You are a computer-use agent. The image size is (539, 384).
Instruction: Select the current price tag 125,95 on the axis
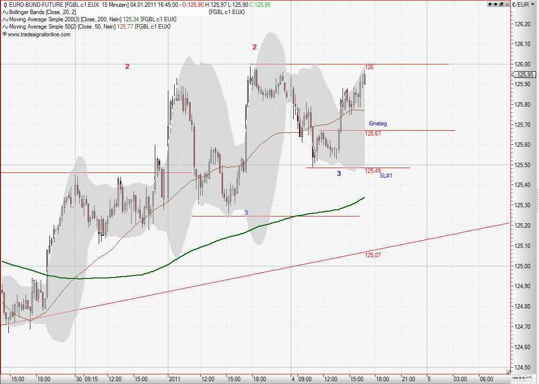coord(524,75)
